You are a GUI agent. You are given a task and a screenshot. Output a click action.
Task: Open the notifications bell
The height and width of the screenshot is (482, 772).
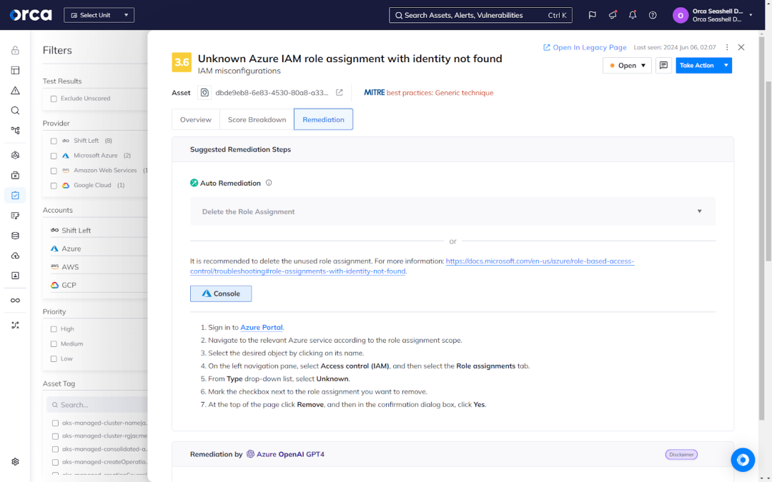click(633, 15)
